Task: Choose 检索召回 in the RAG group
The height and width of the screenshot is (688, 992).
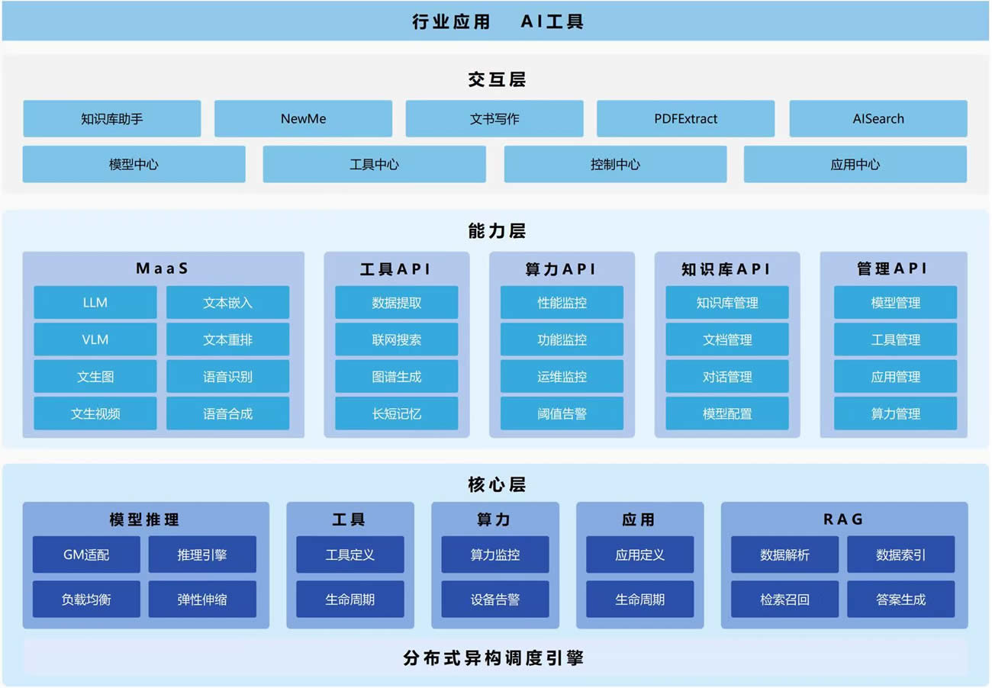Action: point(784,600)
